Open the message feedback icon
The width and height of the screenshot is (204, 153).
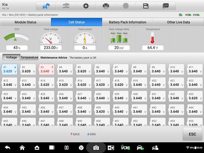(x=166, y=6)
